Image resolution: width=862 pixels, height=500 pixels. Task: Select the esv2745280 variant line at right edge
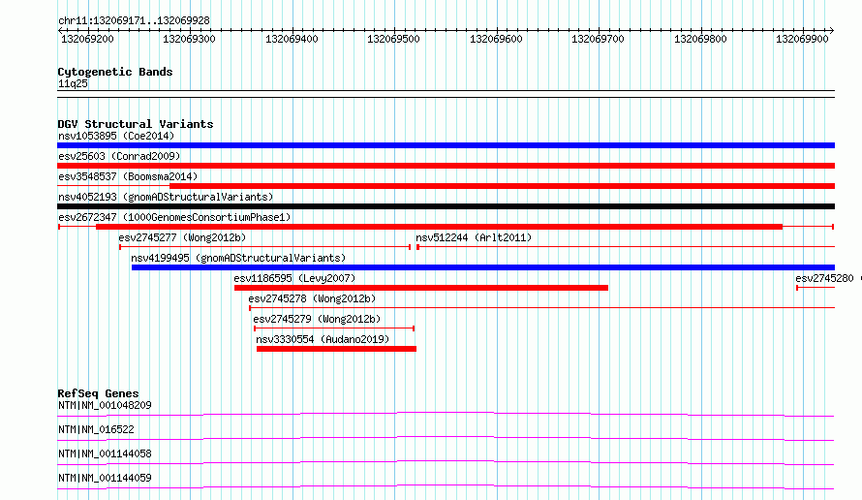point(816,288)
